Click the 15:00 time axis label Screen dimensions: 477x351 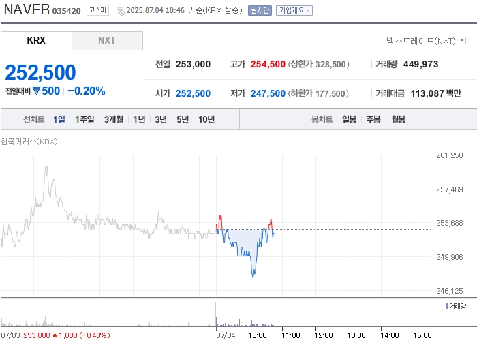click(422, 335)
